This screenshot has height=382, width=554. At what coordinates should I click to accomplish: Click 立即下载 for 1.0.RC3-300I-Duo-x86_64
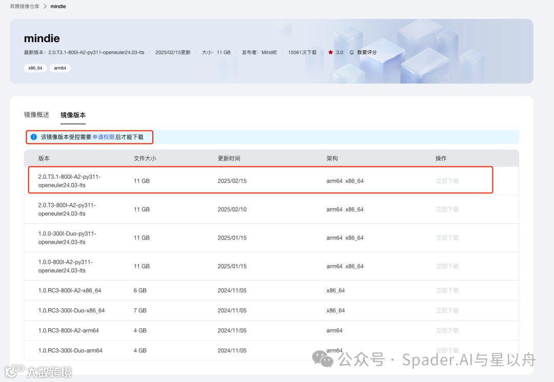click(447, 310)
